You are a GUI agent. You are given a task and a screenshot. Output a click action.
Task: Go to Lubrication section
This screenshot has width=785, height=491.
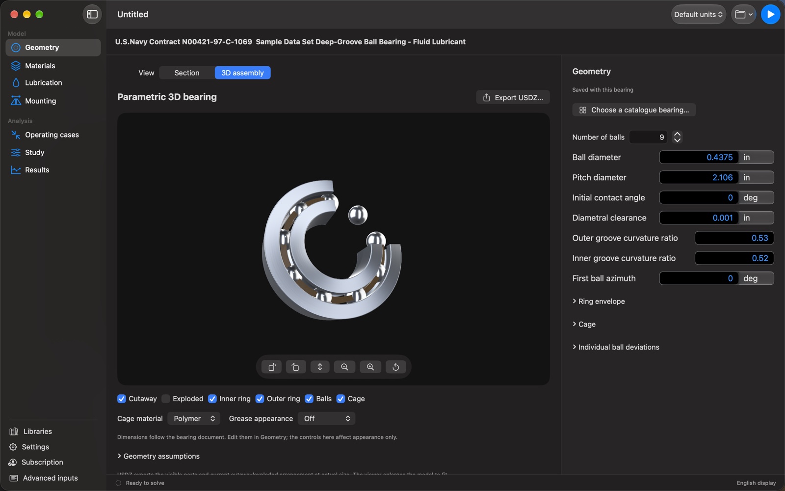click(53, 82)
